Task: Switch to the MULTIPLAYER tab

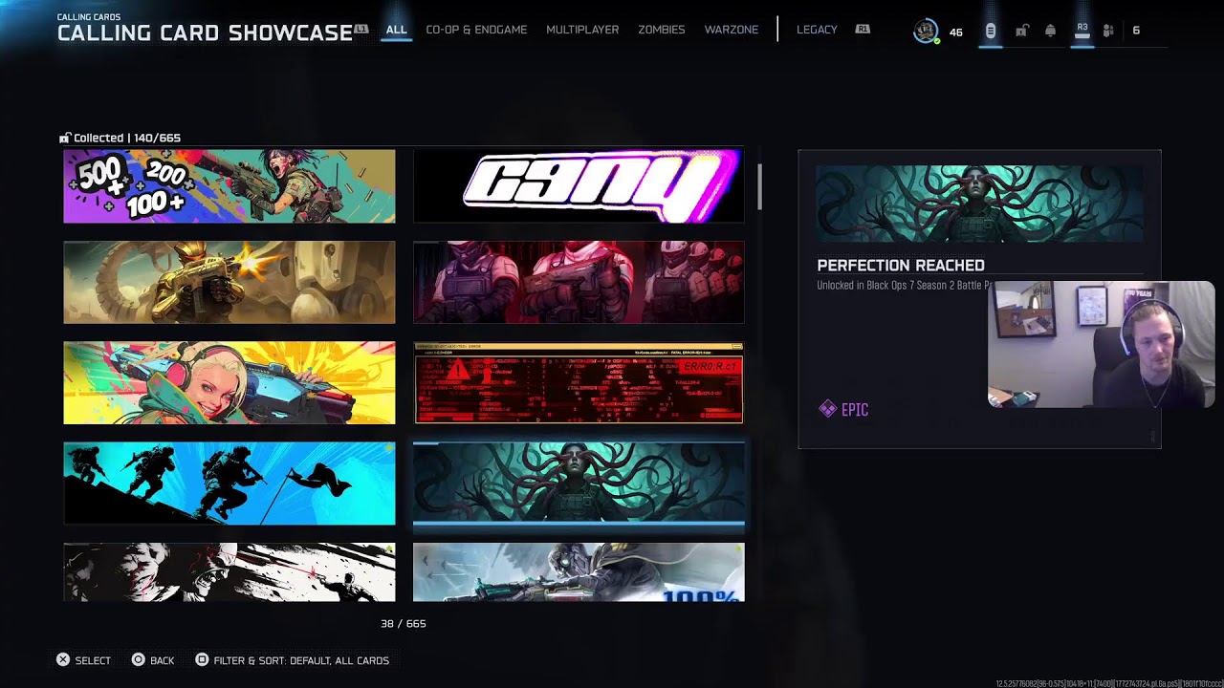Action: (582, 30)
